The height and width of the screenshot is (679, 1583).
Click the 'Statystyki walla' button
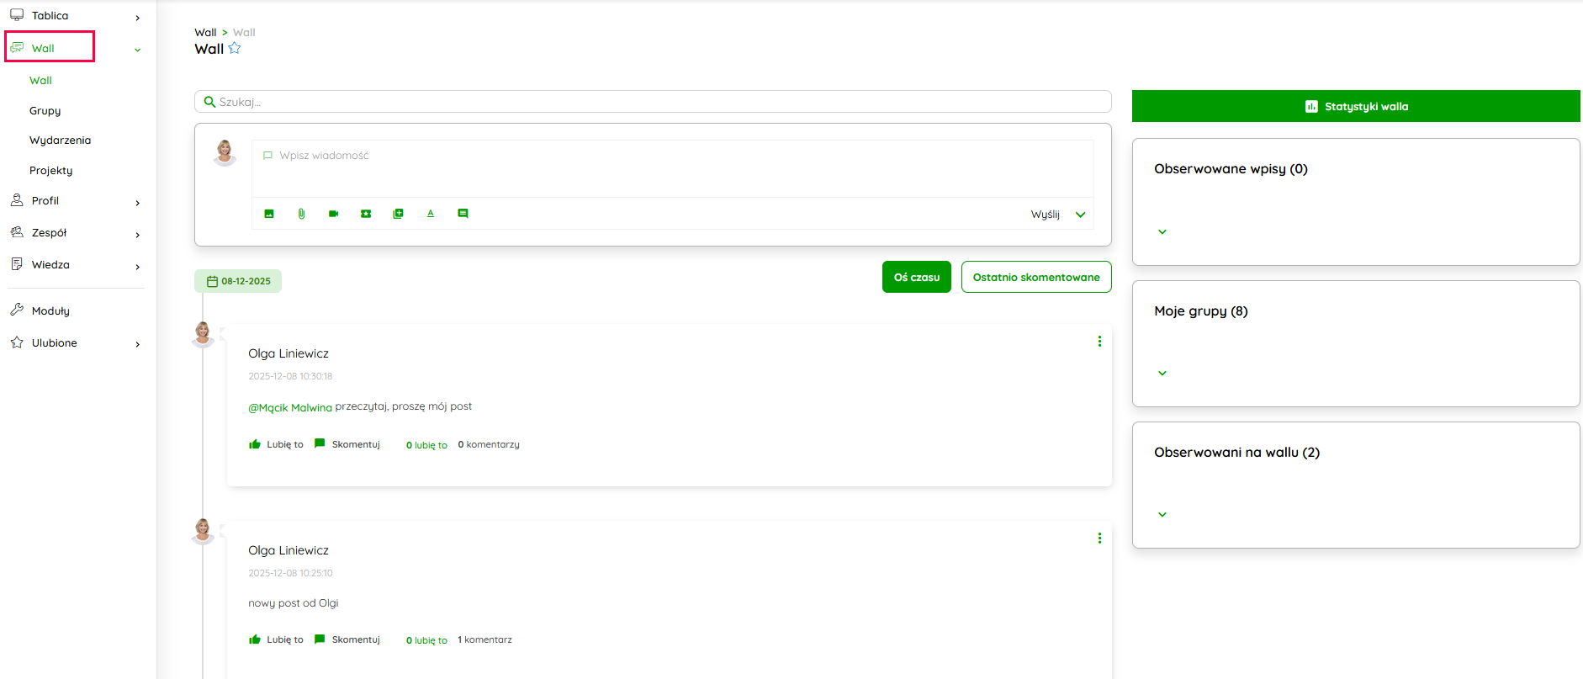pos(1355,106)
